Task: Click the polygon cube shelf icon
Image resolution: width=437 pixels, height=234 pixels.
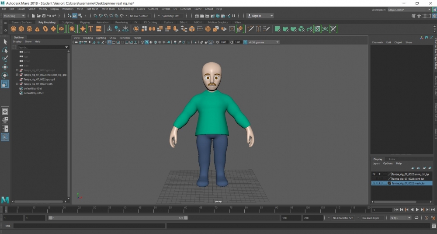Action: [x=21, y=29]
